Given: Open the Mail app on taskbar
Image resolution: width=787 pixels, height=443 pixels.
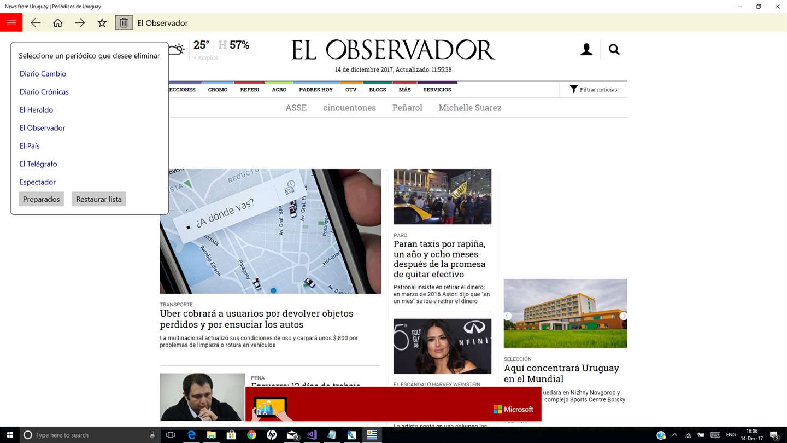Looking at the screenshot, I should pos(292,435).
